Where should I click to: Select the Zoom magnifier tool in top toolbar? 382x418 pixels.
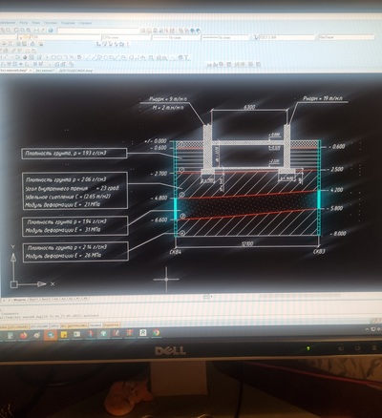(x=8, y=31)
